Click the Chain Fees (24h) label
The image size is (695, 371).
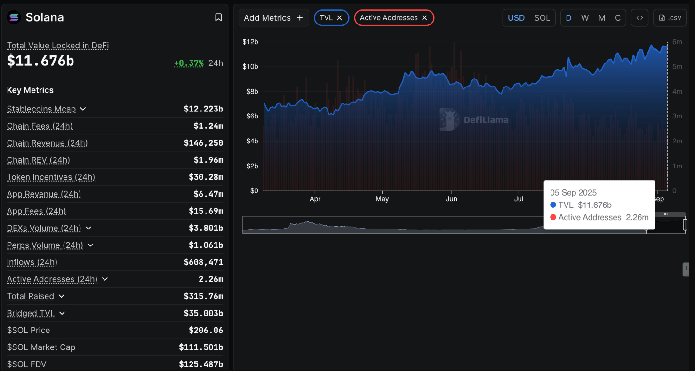click(x=40, y=126)
